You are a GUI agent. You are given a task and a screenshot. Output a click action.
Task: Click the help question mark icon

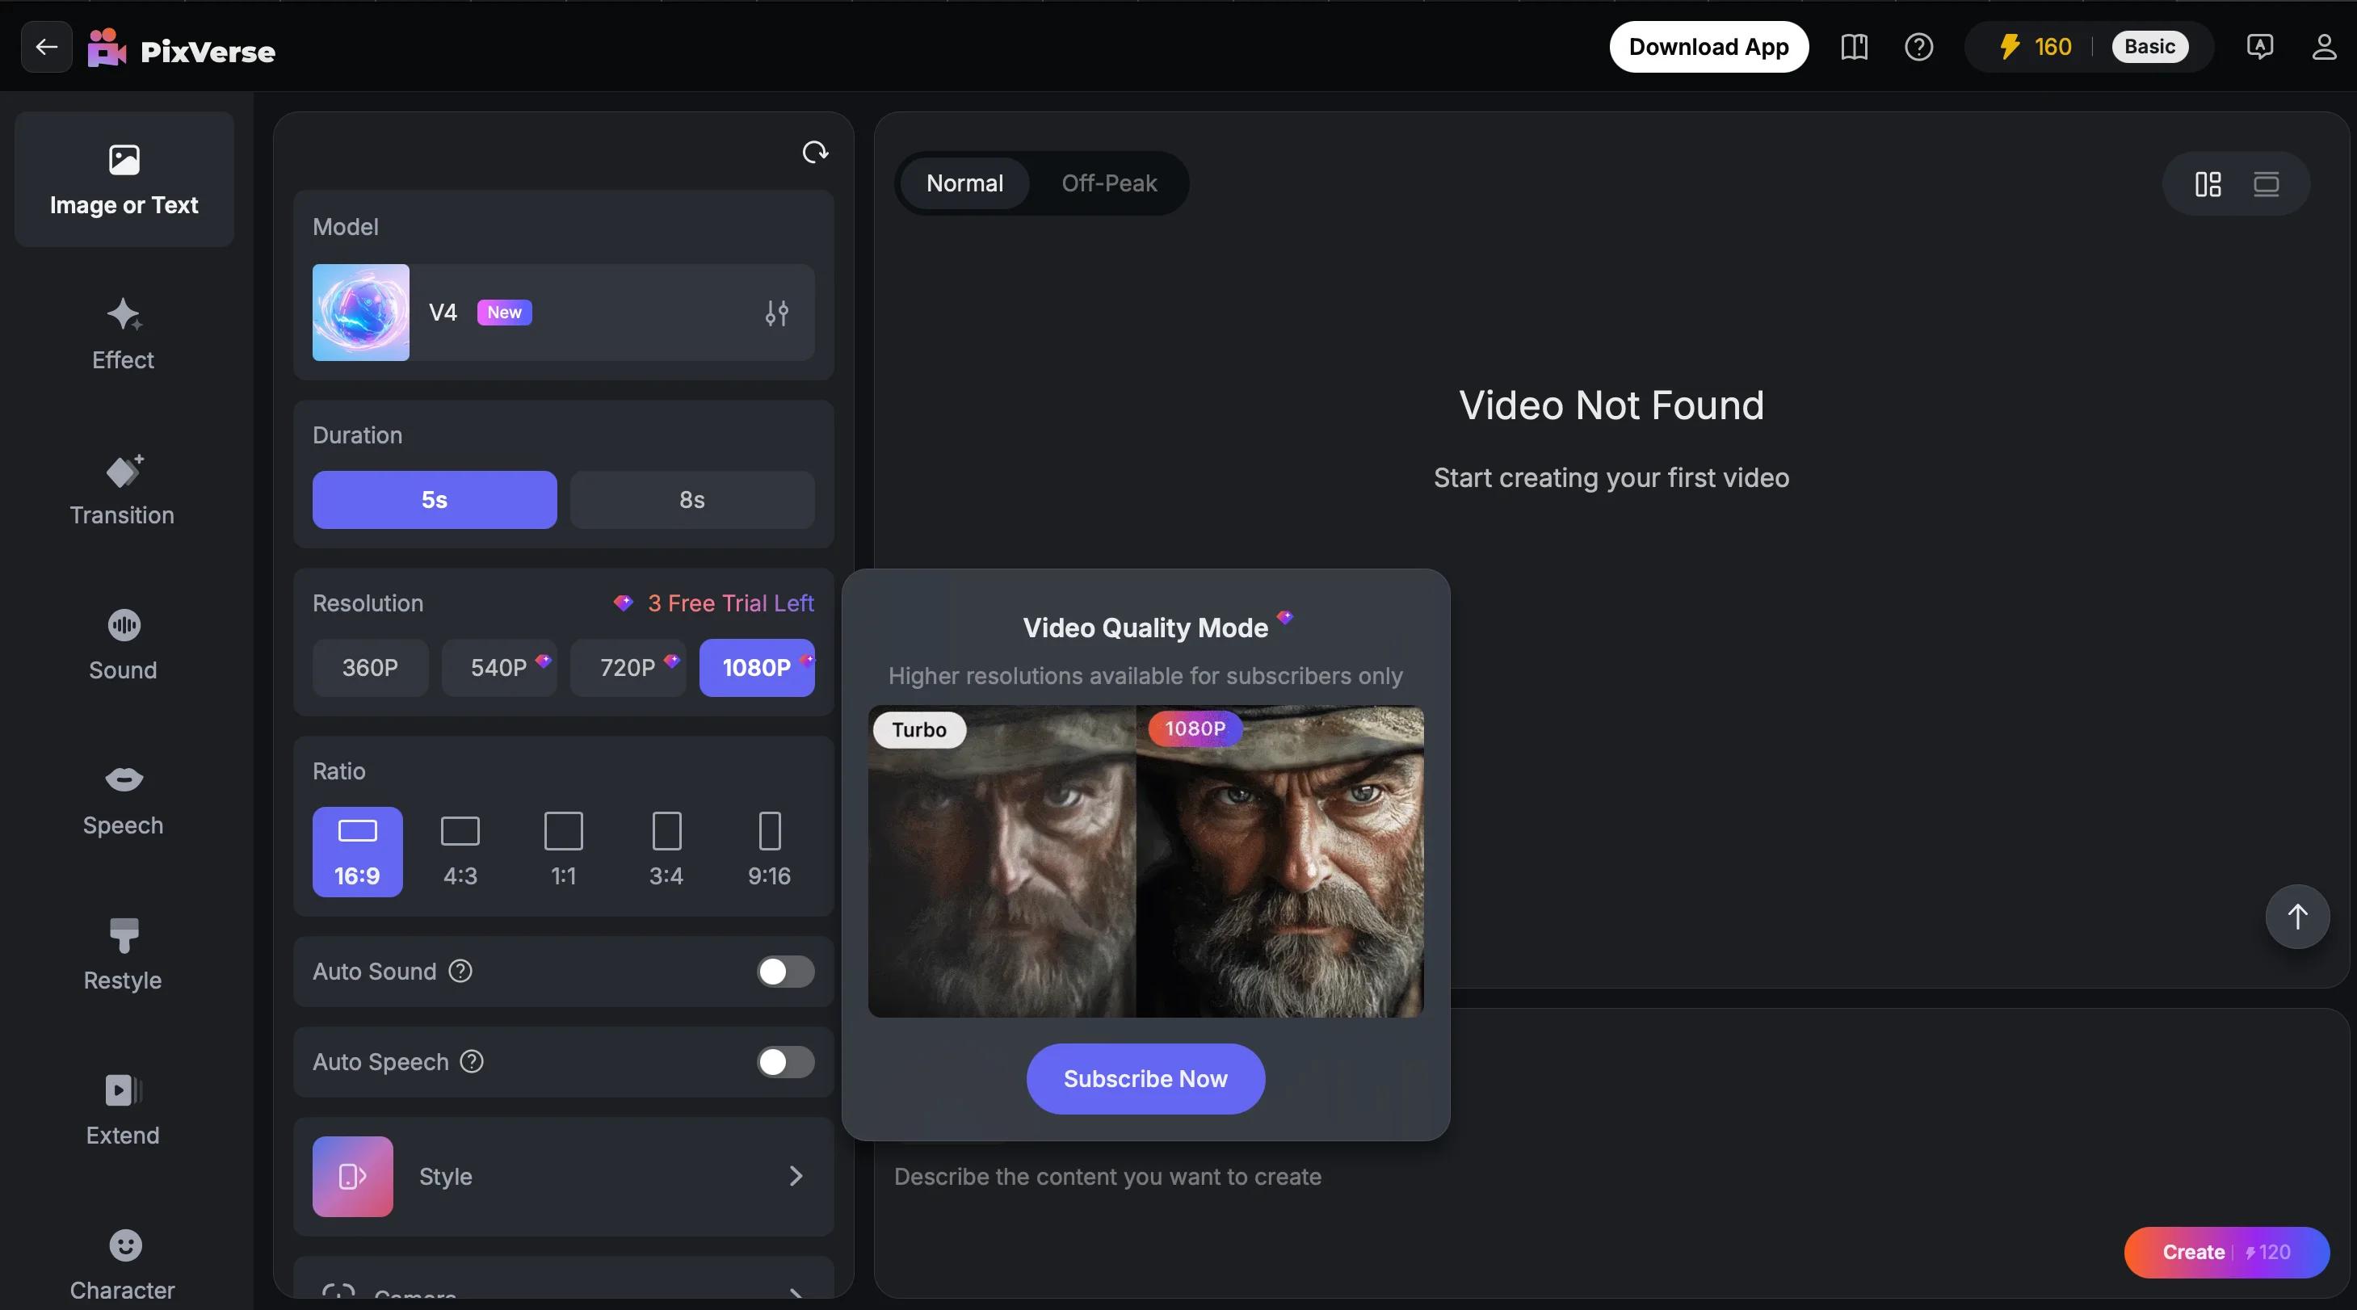click(x=1918, y=47)
